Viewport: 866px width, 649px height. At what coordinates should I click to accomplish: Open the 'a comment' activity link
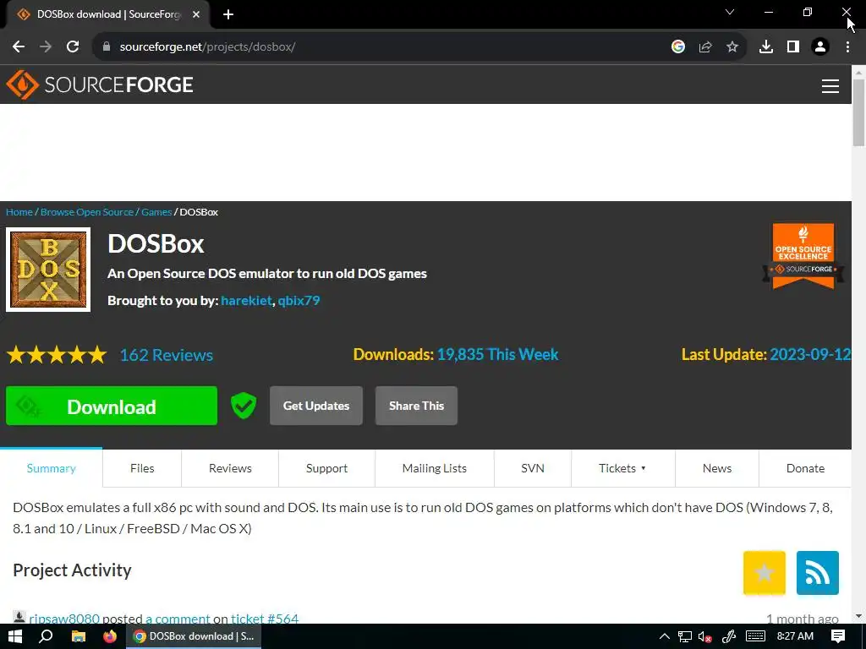178,618
